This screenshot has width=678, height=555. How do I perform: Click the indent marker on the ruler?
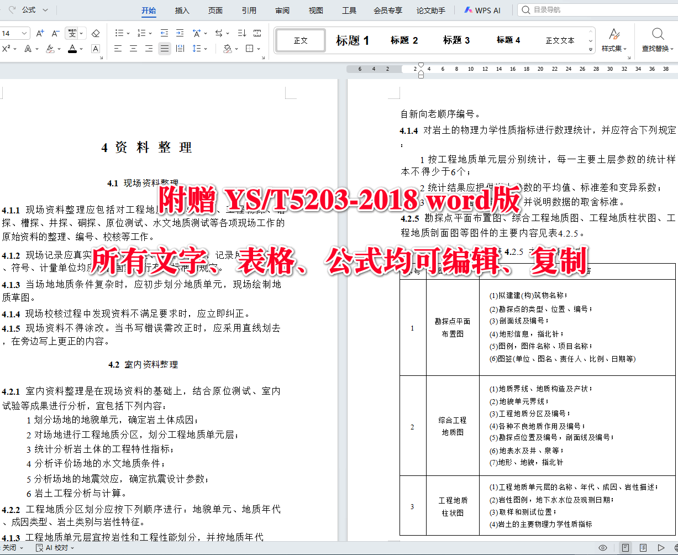[x=421, y=70]
